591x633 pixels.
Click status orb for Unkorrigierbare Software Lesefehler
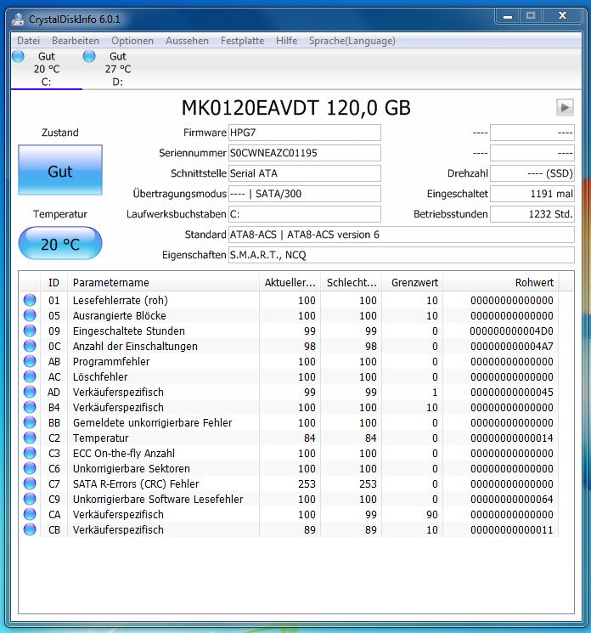point(30,499)
